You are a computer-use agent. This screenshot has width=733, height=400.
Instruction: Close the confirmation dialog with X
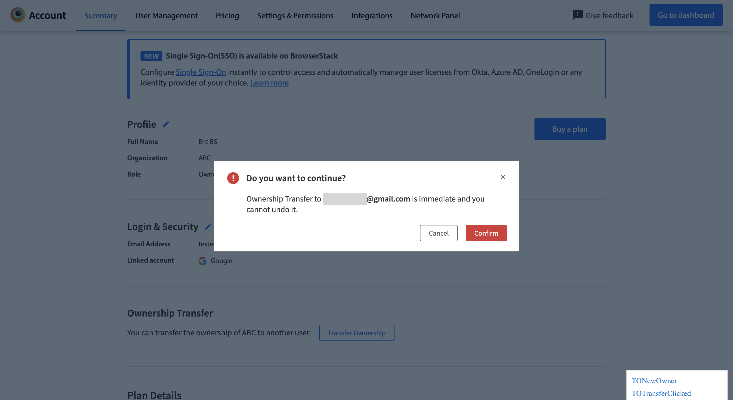point(503,177)
